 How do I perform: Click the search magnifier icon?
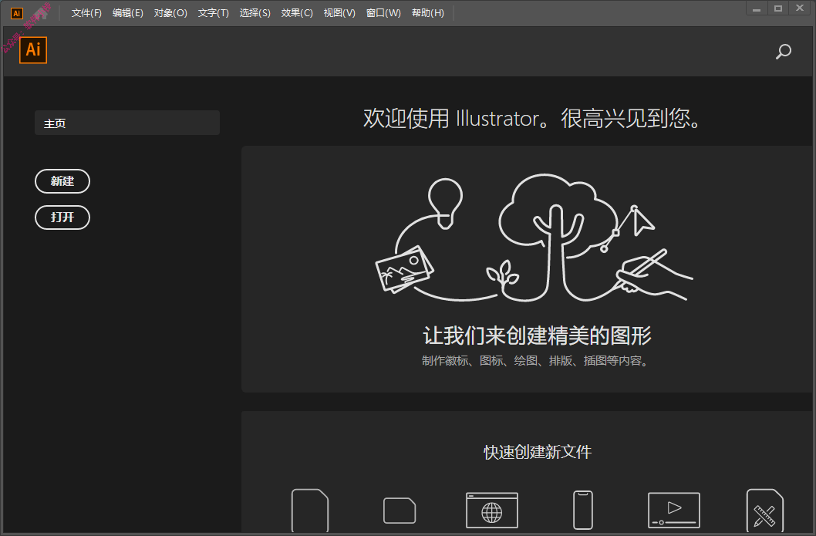point(783,51)
